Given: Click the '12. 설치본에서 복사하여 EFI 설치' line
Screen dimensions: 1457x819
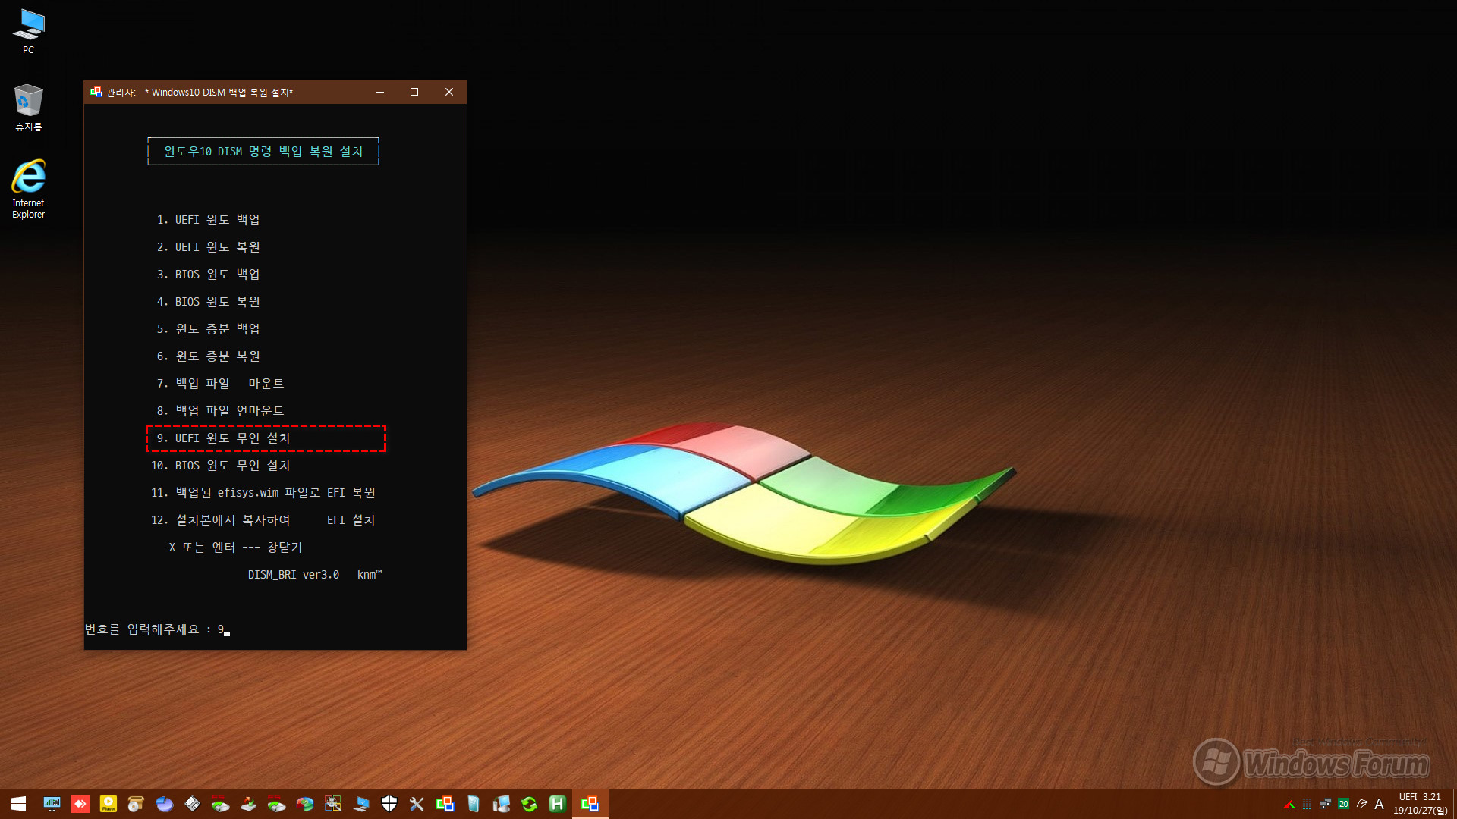Looking at the screenshot, I should 263,520.
